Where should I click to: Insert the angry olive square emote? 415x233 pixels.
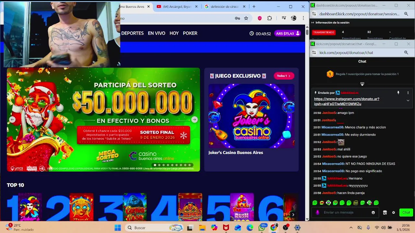(x=356, y=203)
